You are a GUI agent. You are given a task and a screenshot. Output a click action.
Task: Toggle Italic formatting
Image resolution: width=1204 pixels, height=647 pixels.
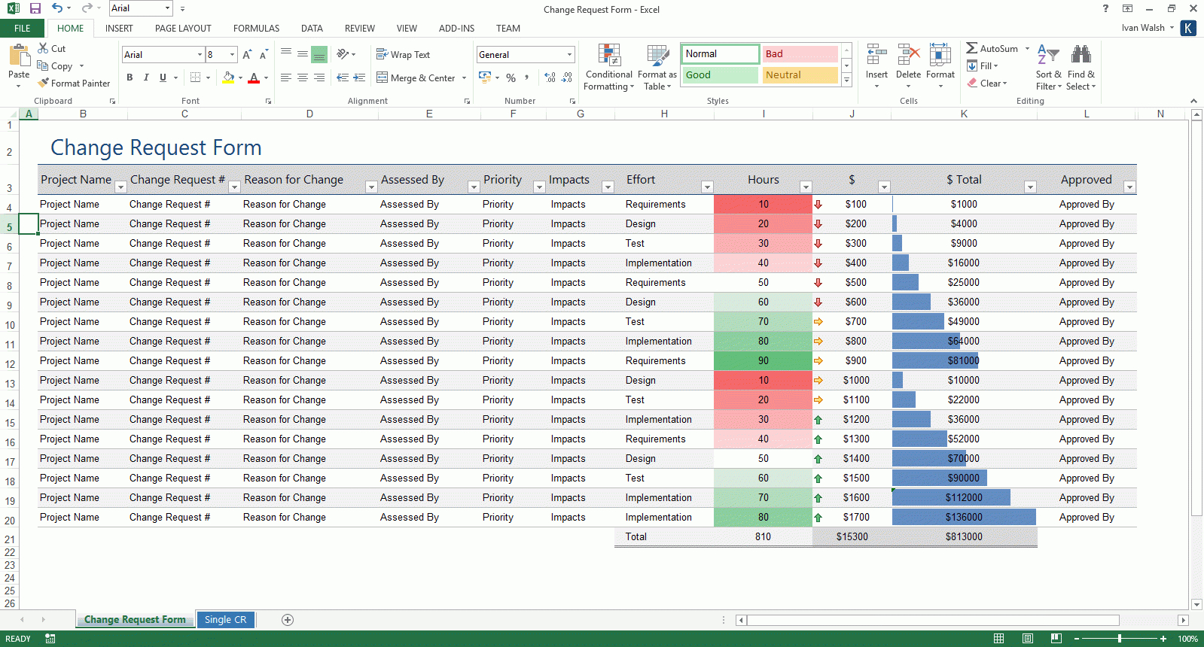pyautogui.click(x=146, y=77)
